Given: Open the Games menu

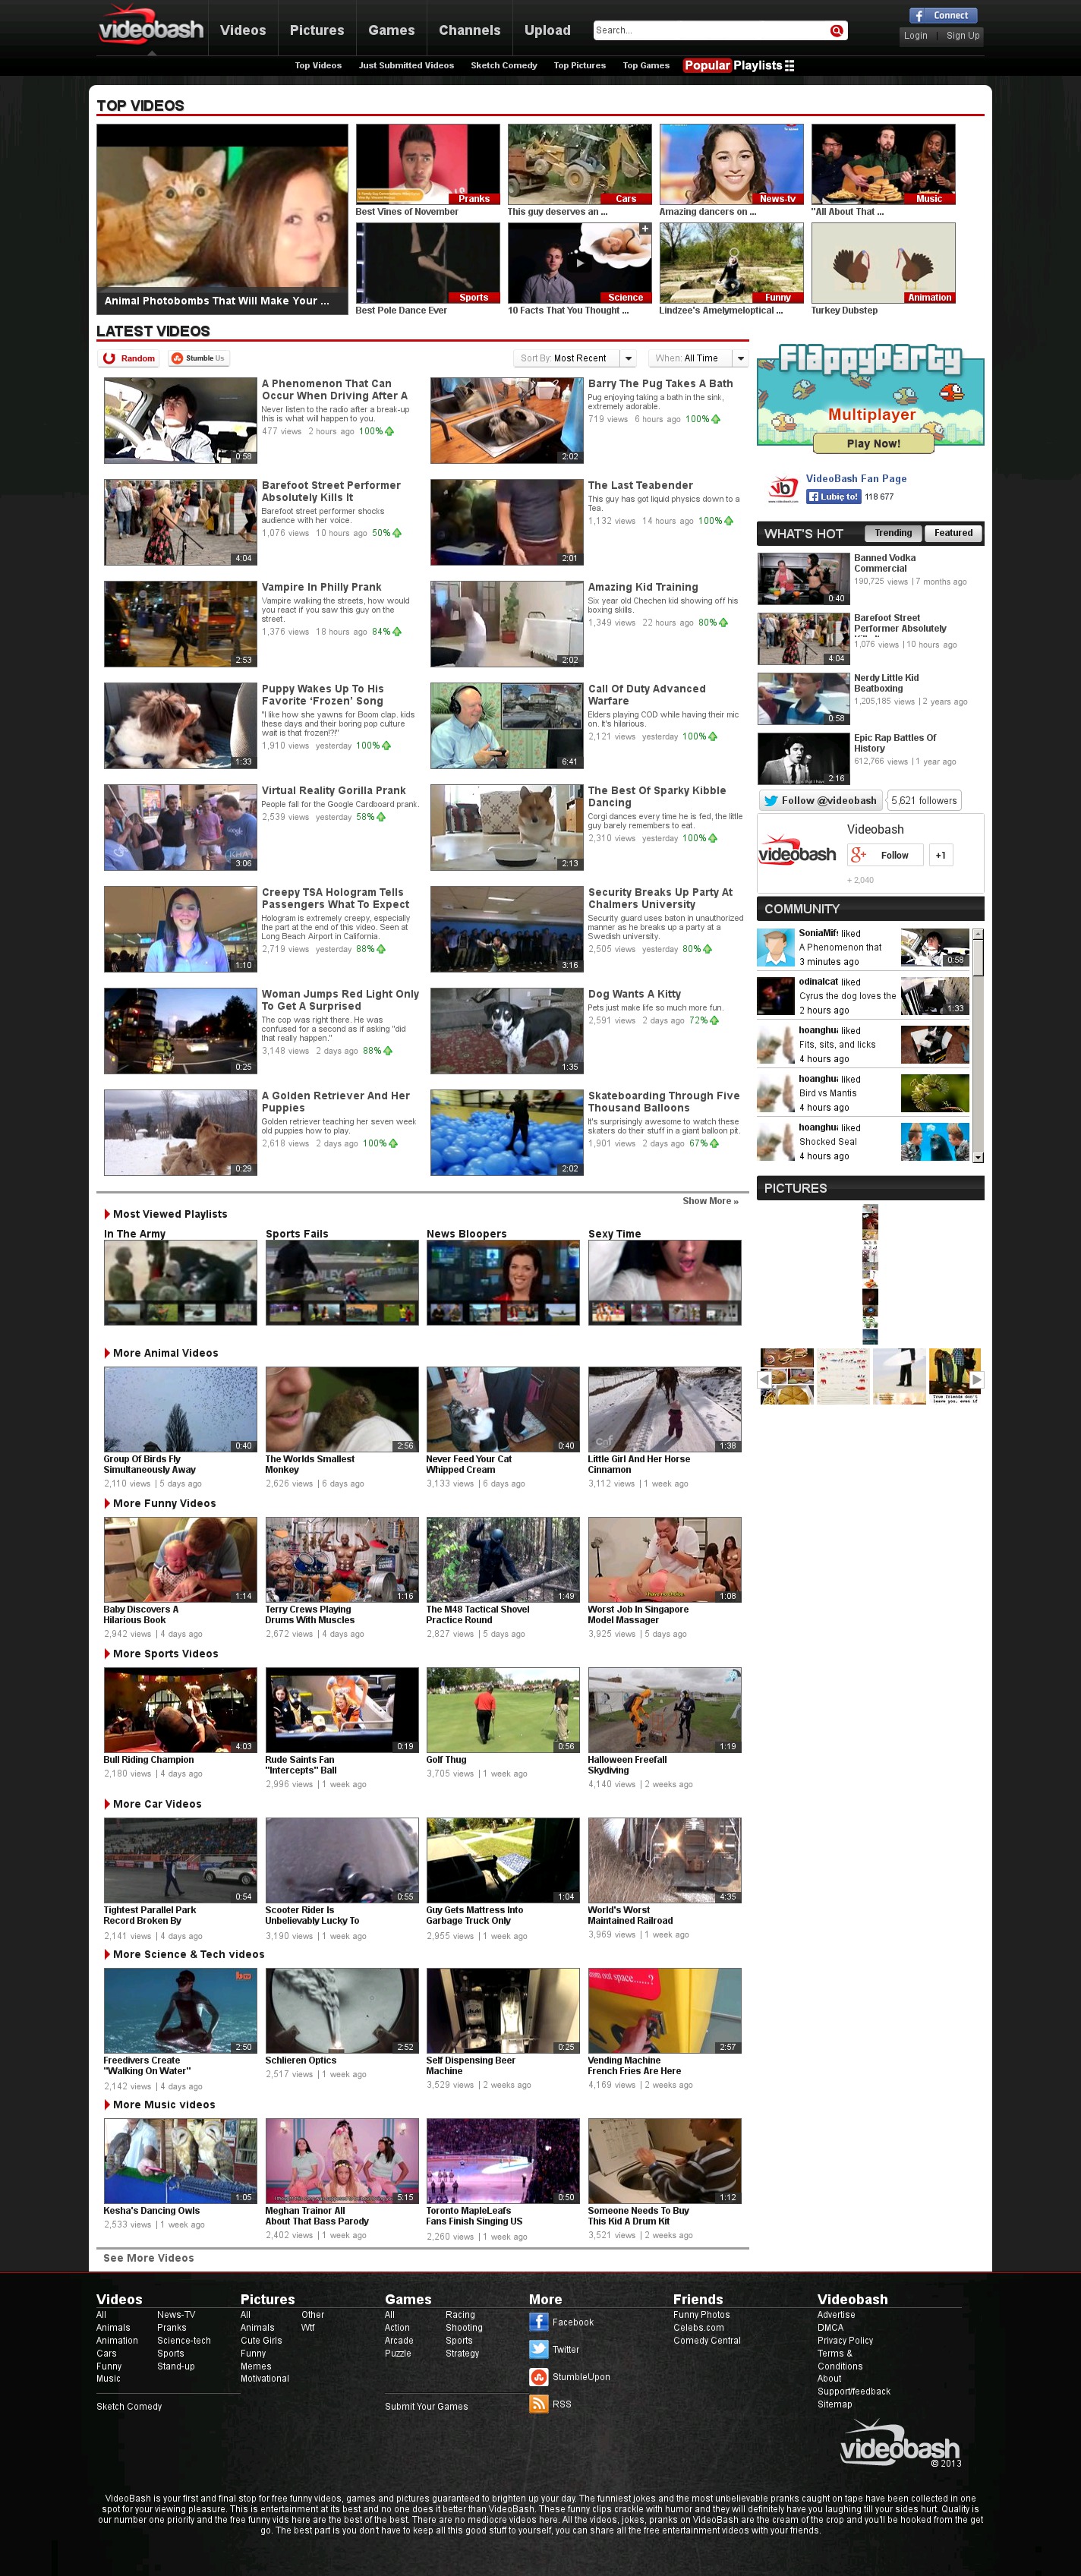Looking at the screenshot, I should click(391, 30).
